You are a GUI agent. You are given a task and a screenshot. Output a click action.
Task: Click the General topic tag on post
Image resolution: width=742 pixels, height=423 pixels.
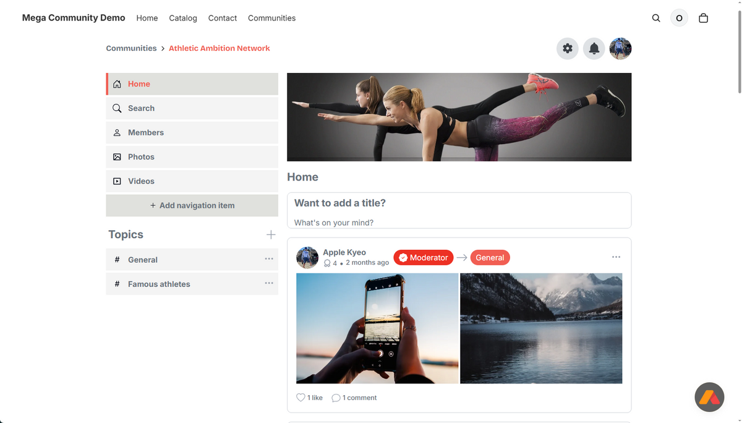[490, 257]
